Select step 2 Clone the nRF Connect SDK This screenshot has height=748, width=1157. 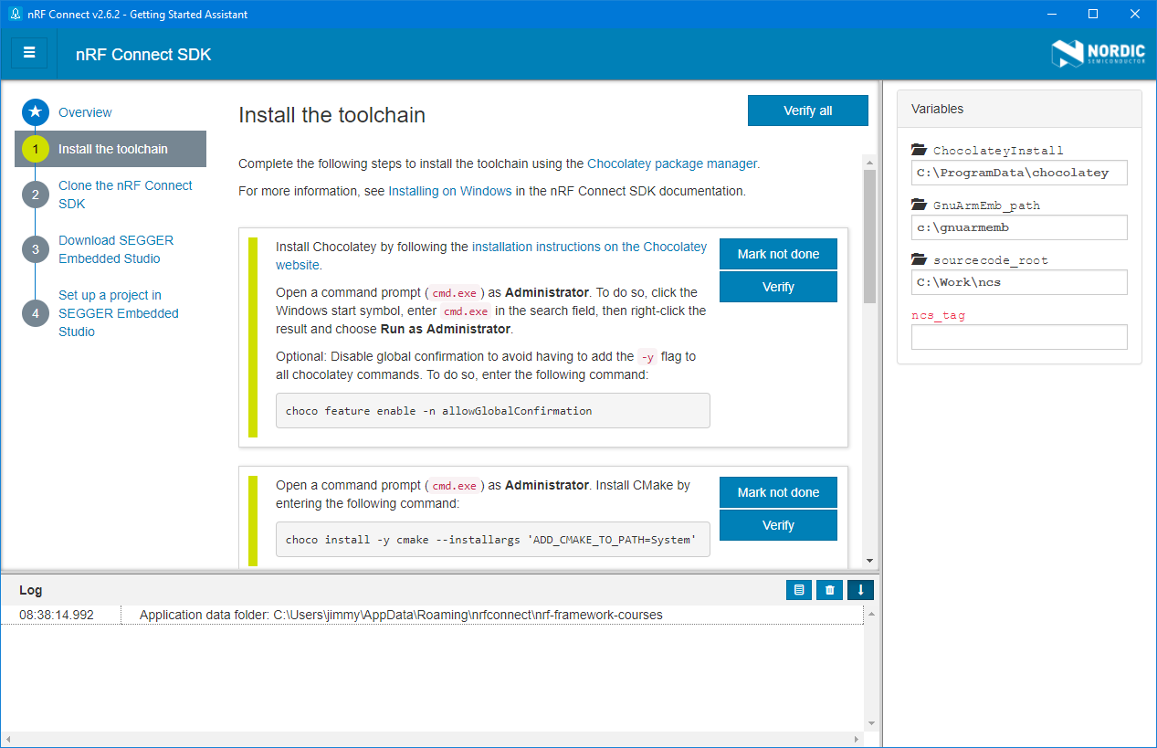(125, 195)
